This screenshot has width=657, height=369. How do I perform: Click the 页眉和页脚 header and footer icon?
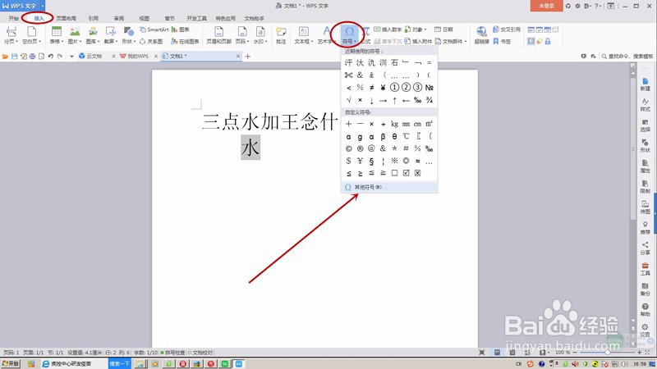[x=218, y=31]
